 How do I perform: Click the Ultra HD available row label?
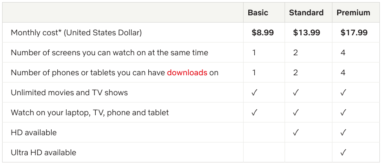pos(43,153)
